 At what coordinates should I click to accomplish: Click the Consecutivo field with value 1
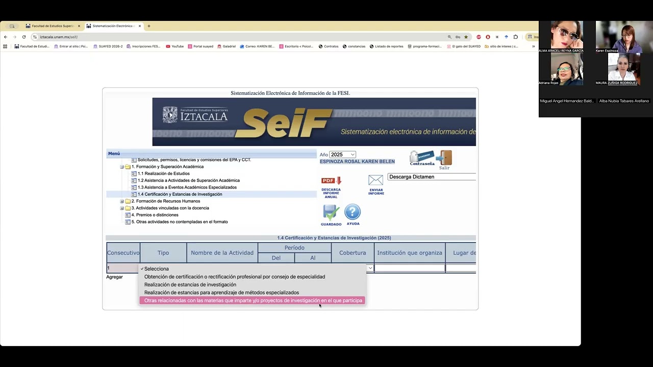click(122, 268)
